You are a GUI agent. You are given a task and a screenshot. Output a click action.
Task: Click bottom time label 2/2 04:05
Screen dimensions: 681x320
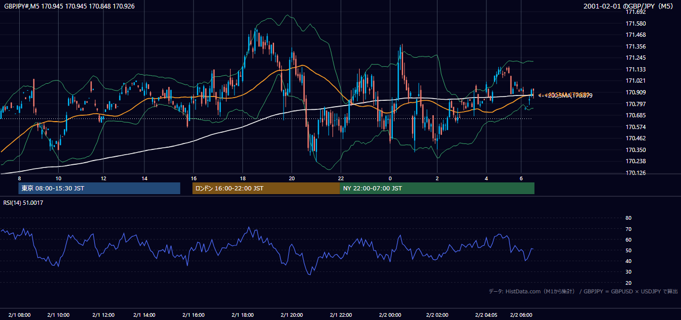486,315
